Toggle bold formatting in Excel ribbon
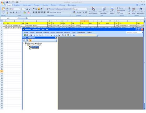146x113 pixels. 11,12
